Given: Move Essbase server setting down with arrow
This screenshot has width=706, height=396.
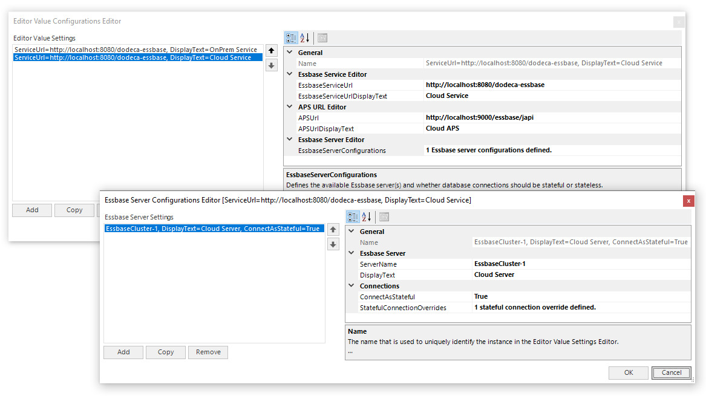Looking at the screenshot, I should pos(333,245).
